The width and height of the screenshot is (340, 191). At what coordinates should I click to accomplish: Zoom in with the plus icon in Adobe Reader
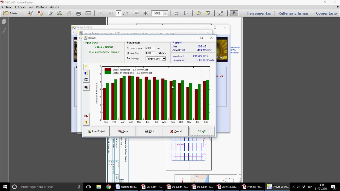[146, 13]
